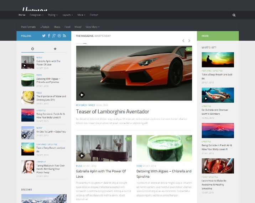Open sidebar An Ode To Earth article
This screenshot has height=203, width=255.
tap(51, 132)
